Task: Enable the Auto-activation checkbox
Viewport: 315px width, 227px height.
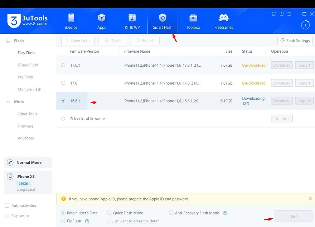Action: coord(7,205)
